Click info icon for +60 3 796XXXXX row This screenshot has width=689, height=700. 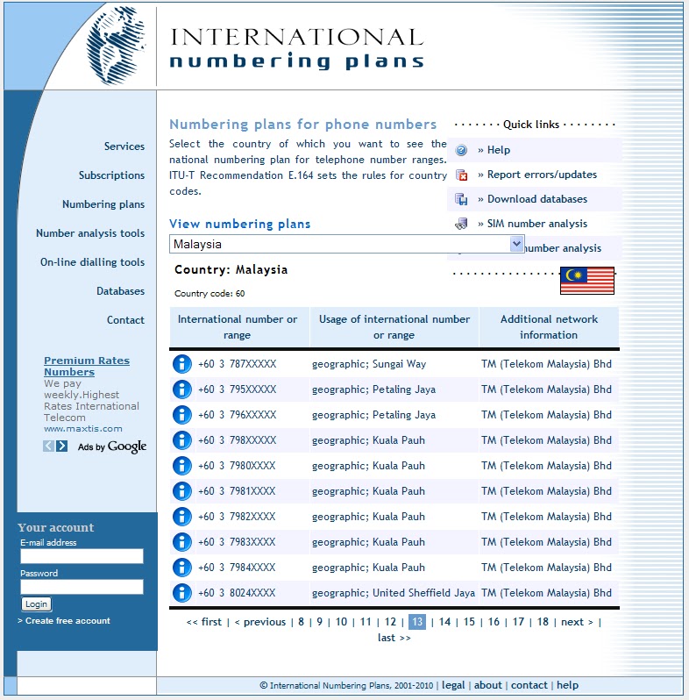point(182,415)
